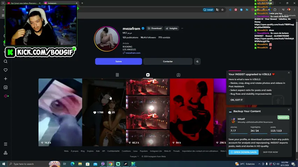Close the Backup Your Content panel
Screen dimensions: 298x167
tap(289, 110)
